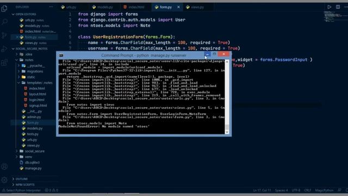The height and width of the screenshot is (196, 348).
Task: Open Explorer's more actions ellipsis
Action: click(51, 7)
